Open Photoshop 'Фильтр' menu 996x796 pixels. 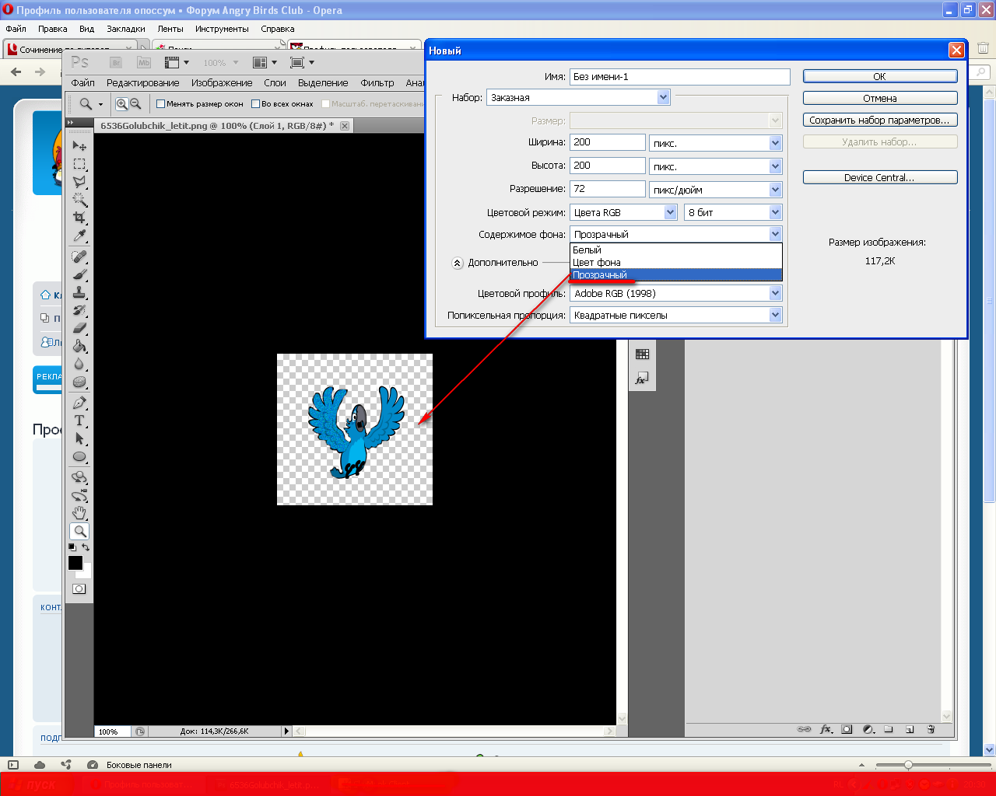click(x=377, y=83)
